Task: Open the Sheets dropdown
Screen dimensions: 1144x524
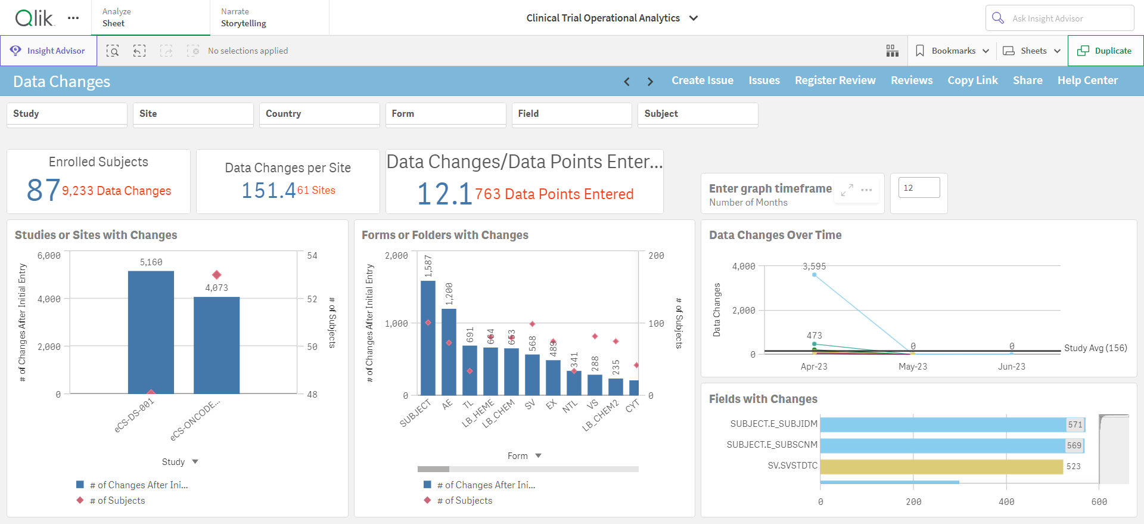Action: point(1032,51)
